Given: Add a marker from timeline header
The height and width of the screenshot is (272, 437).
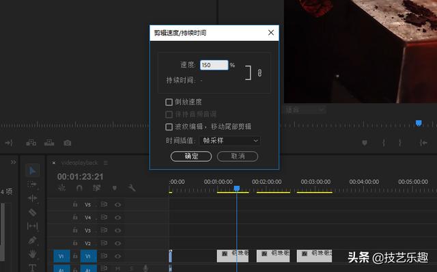Looking at the screenshot, I should point(114,189).
